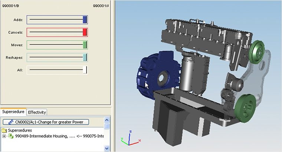Screen dimensions: 282x152
Task: Click the All slider white handle
Action: click(x=86, y=70)
